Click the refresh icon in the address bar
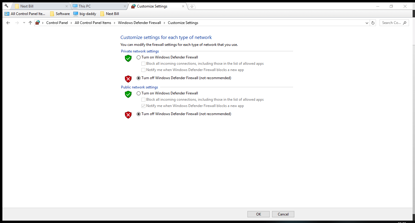415x223 pixels. (x=373, y=22)
